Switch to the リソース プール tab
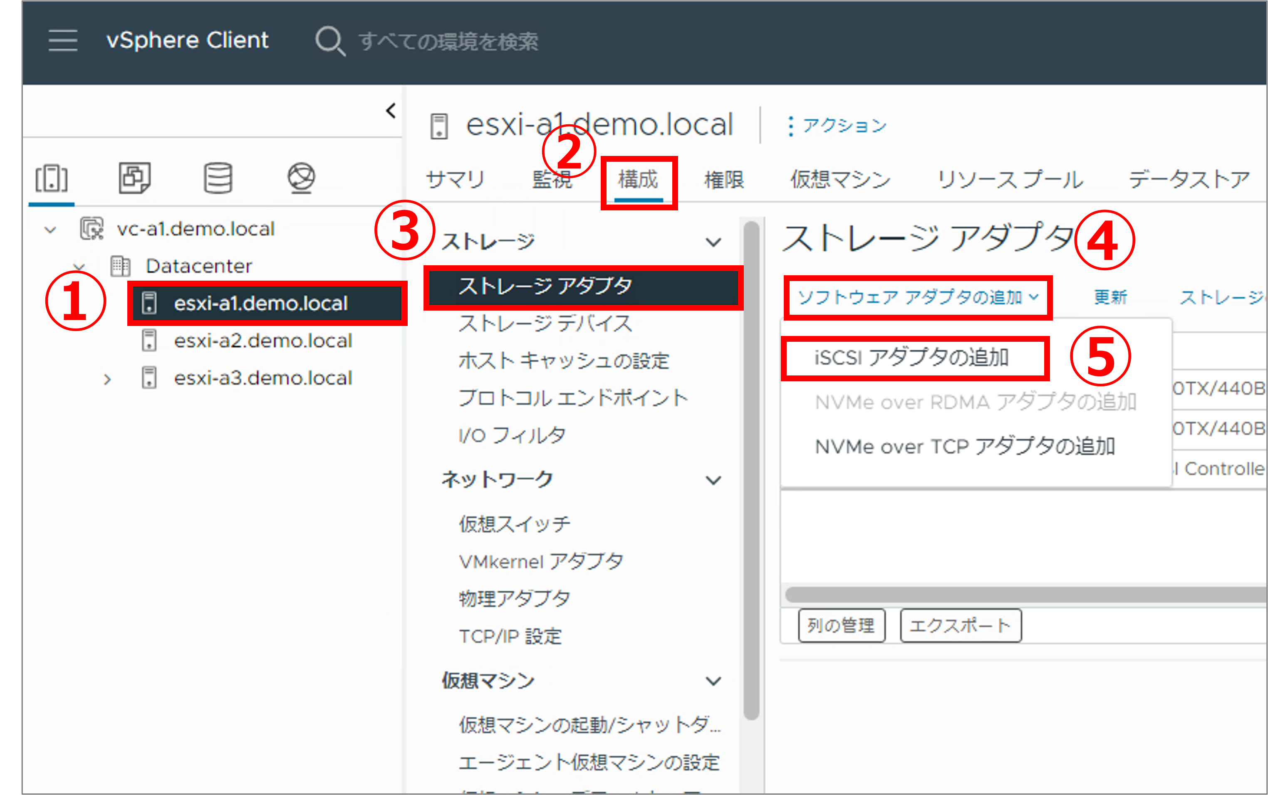1268x795 pixels. click(x=1010, y=180)
